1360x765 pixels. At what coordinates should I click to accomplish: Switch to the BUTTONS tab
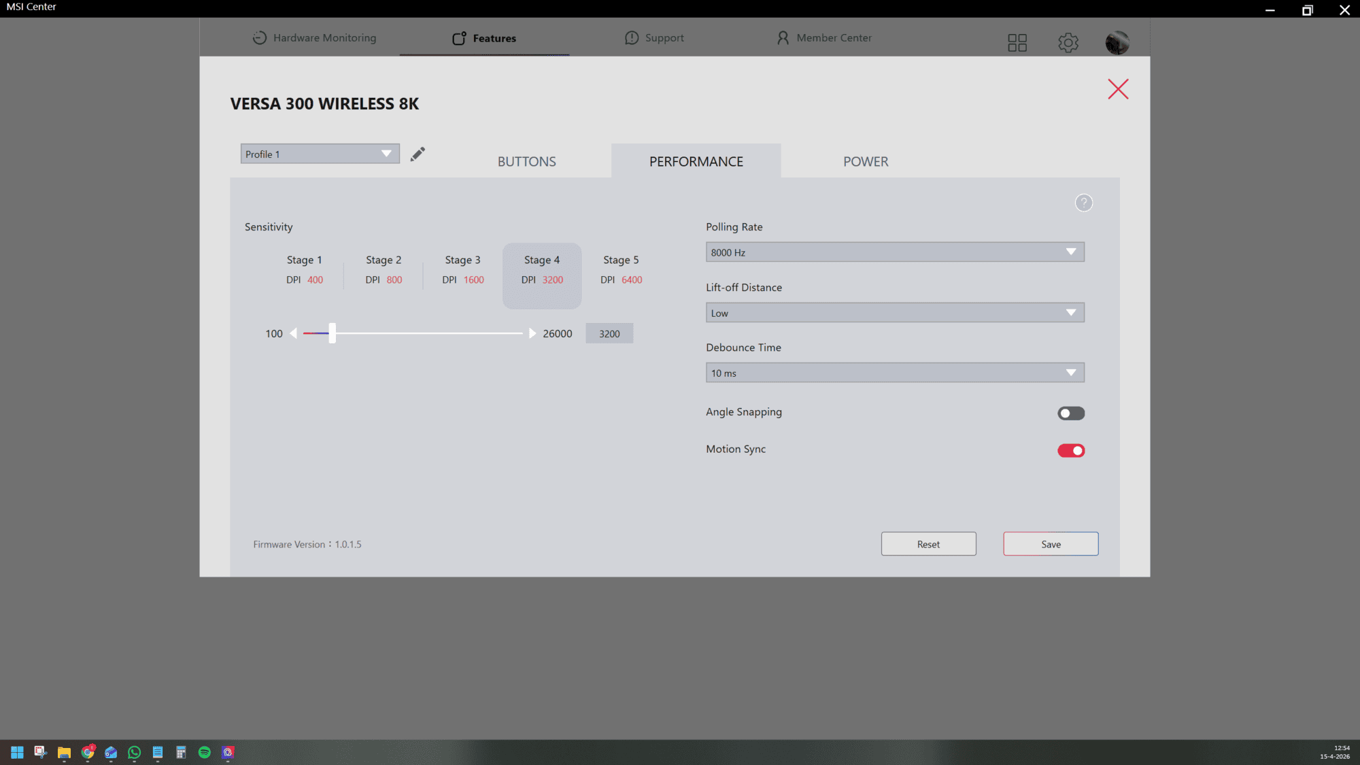pyautogui.click(x=526, y=162)
